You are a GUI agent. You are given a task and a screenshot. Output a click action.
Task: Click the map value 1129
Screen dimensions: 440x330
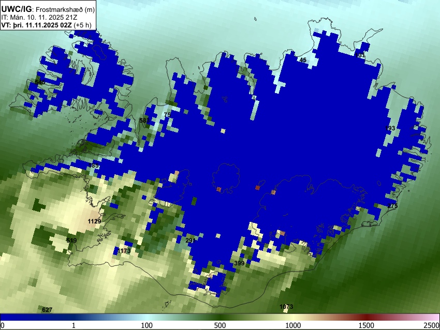click(94, 221)
